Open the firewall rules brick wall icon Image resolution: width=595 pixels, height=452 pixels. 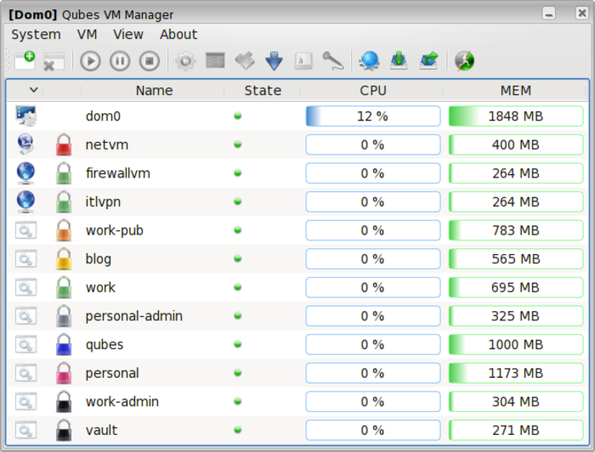click(215, 60)
